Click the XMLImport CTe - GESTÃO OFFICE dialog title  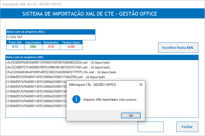92,85
